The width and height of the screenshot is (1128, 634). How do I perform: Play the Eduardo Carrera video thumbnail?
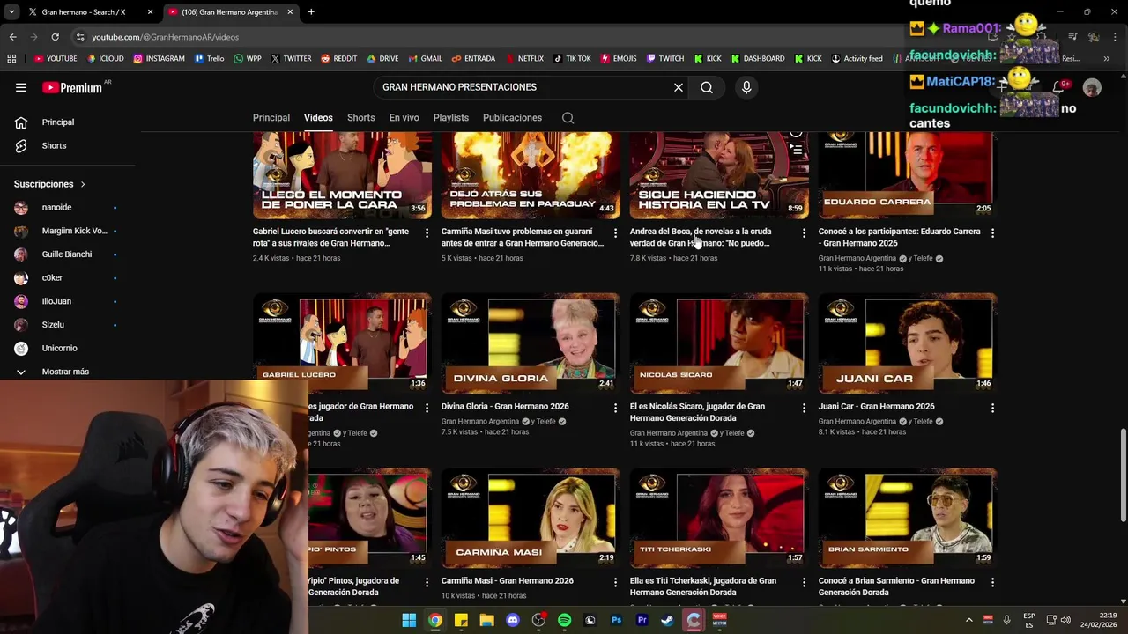point(908,175)
